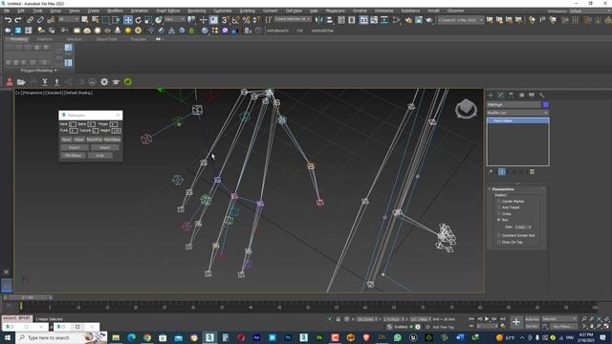Click the yellow sun light icon
Viewport: 612px width, 344px height.
pos(127,30)
